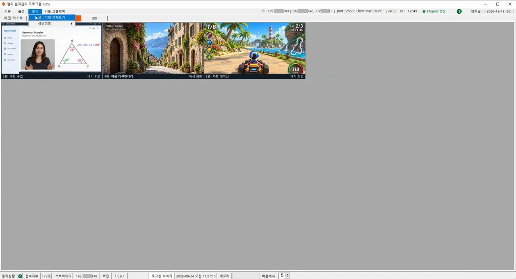Screen dimensions: 516x279
Task: Decrease the 빠른배치 value with down arrow
Action: (x=287, y=277)
